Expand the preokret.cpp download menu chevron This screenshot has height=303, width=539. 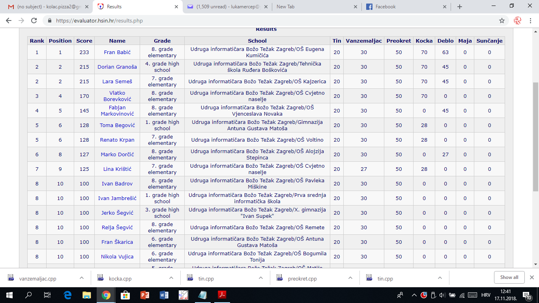pyautogui.click(x=350, y=278)
